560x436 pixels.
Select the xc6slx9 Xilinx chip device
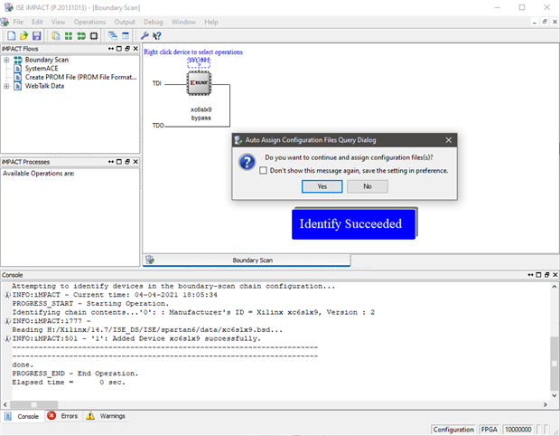(x=201, y=86)
